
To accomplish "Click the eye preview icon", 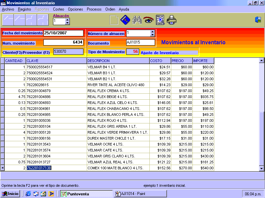I will pos(148,20).
